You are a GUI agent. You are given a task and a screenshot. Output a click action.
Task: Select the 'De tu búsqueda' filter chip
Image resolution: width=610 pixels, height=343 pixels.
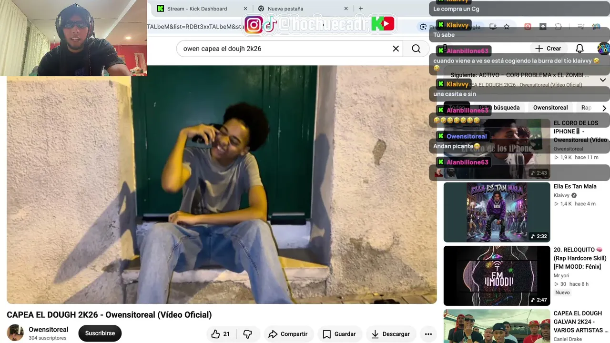(499, 108)
